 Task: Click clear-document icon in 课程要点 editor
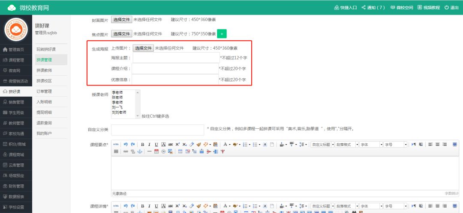pyautogui.click(x=272, y=145)
